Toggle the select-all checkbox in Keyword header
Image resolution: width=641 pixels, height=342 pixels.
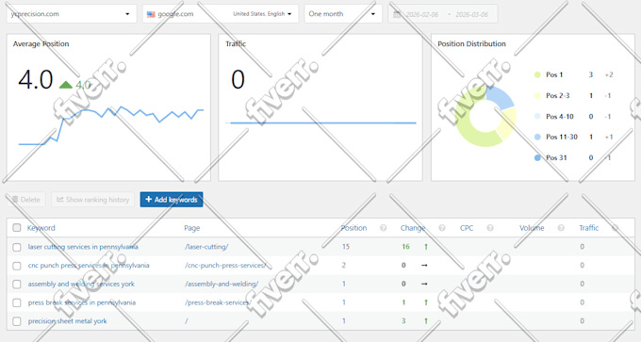(x=17, y=228)
